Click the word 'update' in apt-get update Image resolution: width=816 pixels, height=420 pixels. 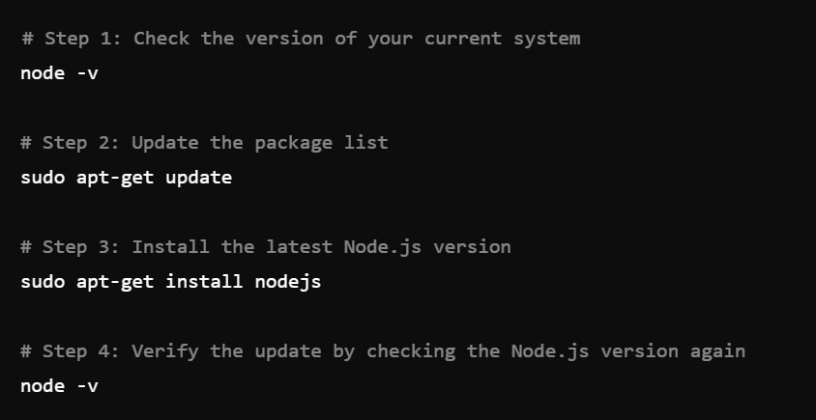point(199,178)
